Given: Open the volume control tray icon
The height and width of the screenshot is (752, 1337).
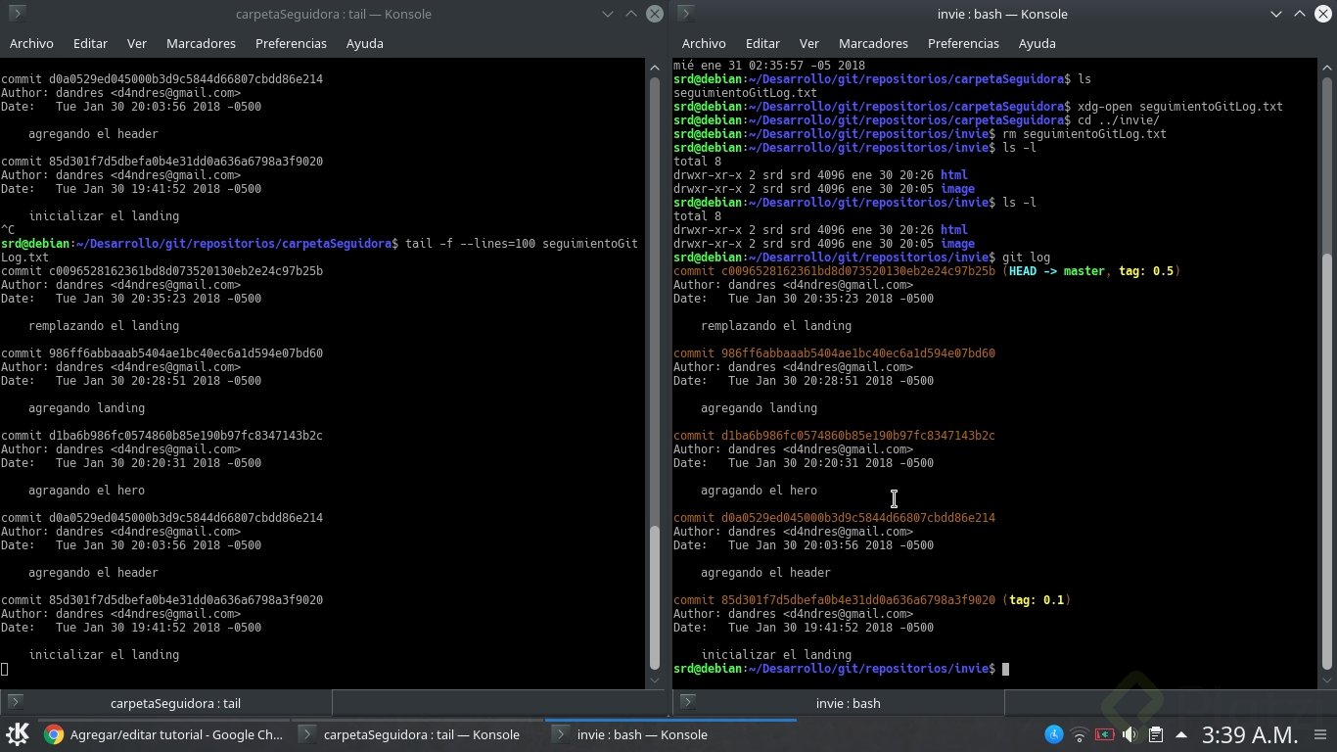Looking at the screenshot, I should (1130, 734).
